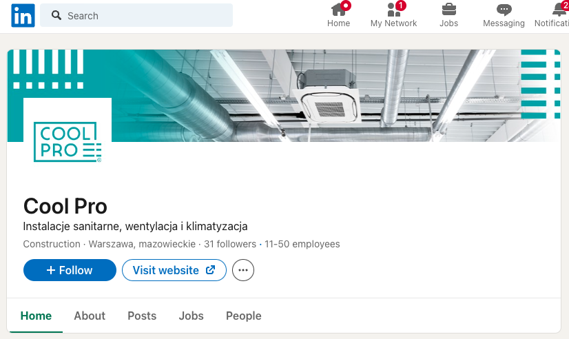Open the Home feed icon
Viewport: 569px width, 339px height.
pyautogui.click(x=338, y=10)
